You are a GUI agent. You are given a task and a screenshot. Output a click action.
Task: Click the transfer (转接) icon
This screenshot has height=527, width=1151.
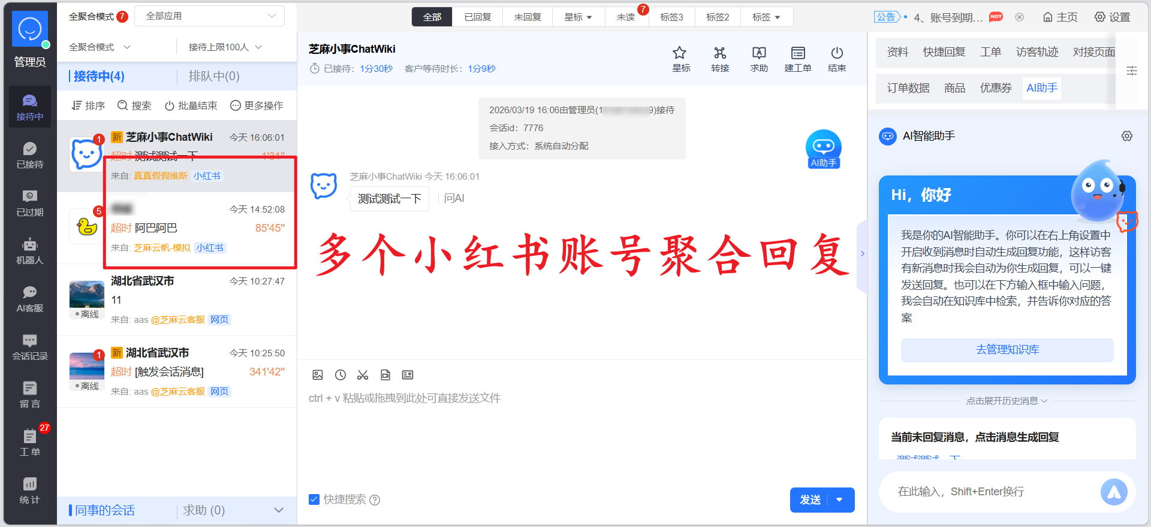pos(719,59)
